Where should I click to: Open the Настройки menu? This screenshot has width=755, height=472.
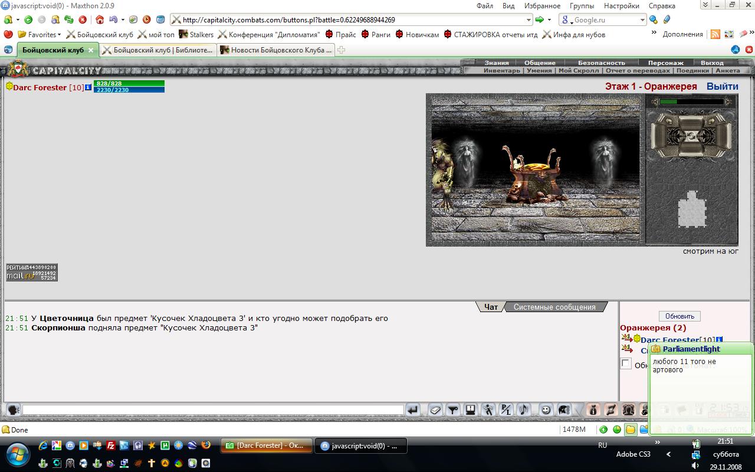click(x=621, y=5)
